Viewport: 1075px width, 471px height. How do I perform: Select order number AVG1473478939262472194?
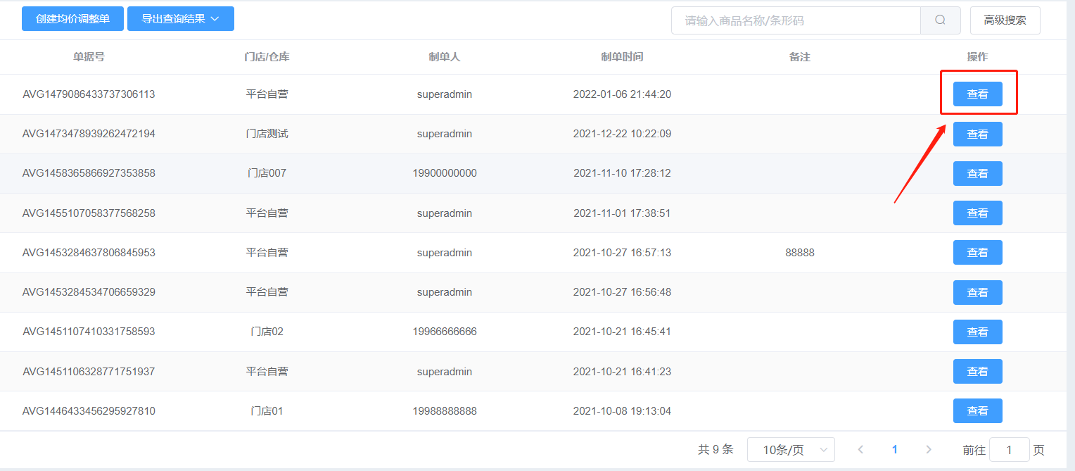[x=89, y=134]
